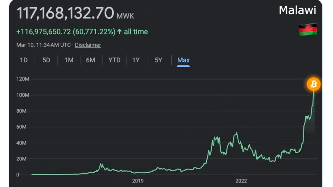Click the 2019 x-axis label
Image resolution: width=333 pixels, height=187 pixels.
pyautogui.click(x=138, y=181)
